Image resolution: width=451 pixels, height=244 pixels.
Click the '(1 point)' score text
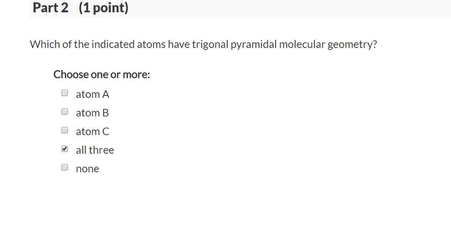(104, 8)
